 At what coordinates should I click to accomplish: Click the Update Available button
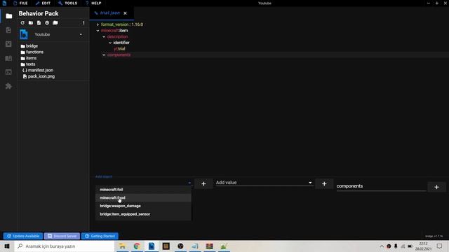(x=23, y=236)
